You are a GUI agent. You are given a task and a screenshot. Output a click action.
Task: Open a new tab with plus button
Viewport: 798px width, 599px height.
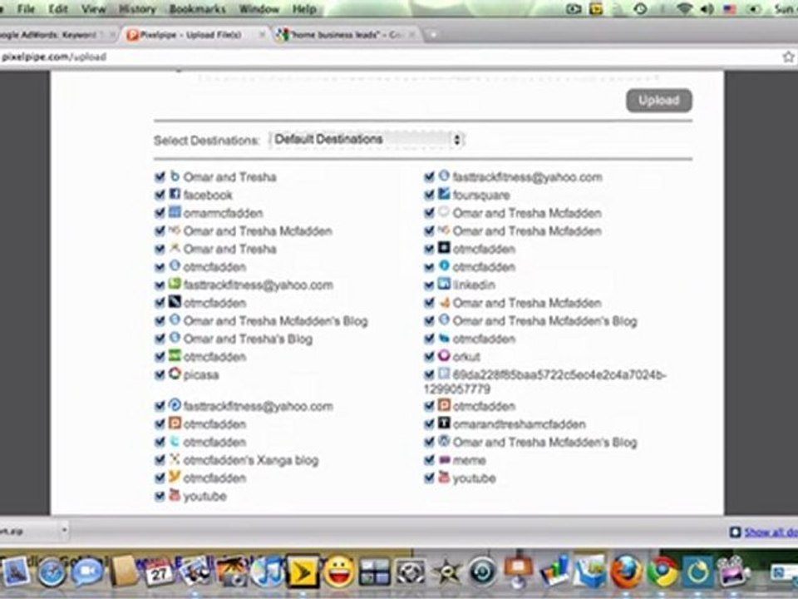433,35
